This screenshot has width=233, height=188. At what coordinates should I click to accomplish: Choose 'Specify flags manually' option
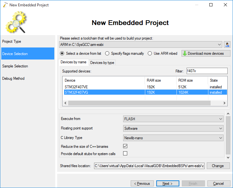[107, 53]
